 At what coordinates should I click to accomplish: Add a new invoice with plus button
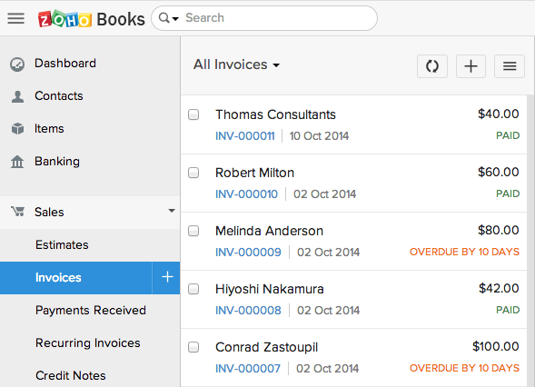coord(471,66)
